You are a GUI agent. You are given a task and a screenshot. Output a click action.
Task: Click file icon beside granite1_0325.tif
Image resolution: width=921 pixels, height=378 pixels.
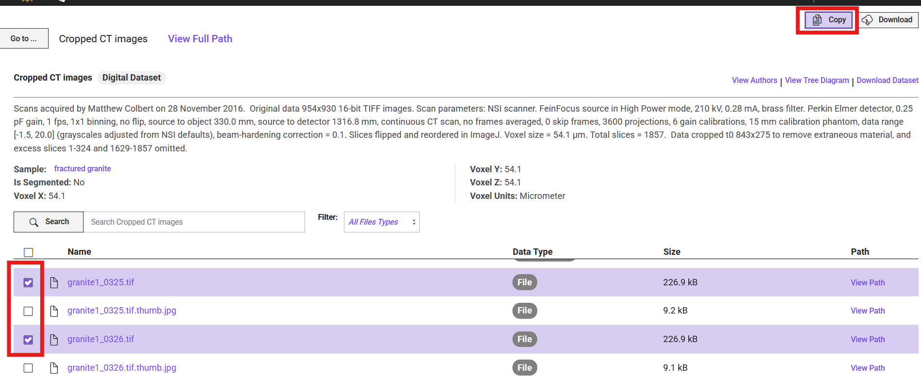(54, 282)
